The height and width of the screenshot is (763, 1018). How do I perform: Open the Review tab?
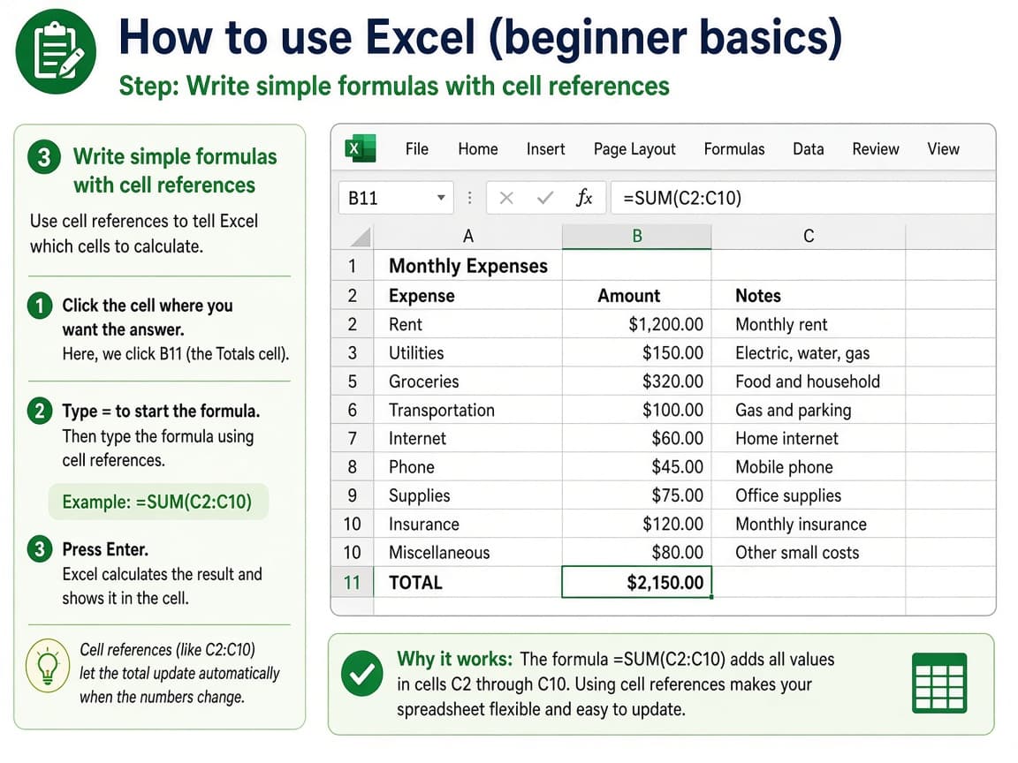[x=876, y=149]
